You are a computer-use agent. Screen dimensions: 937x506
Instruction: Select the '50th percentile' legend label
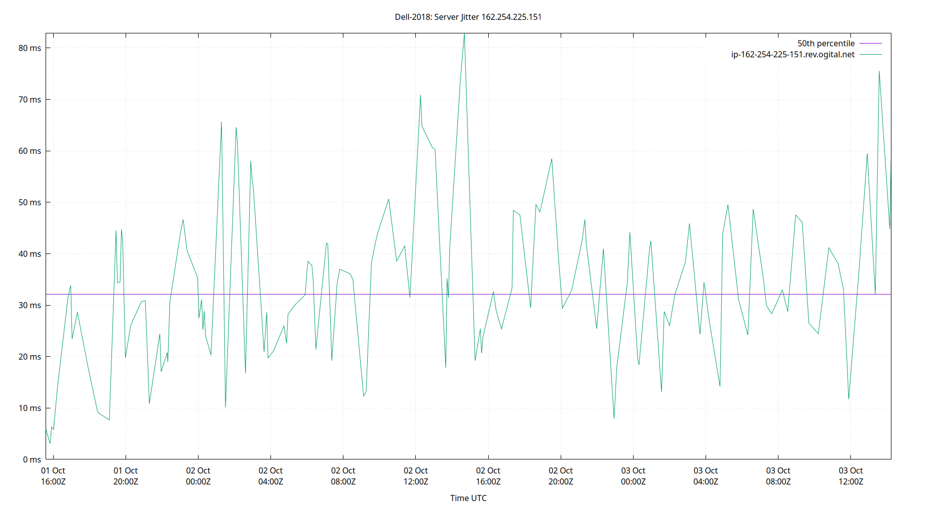[826, 44]
